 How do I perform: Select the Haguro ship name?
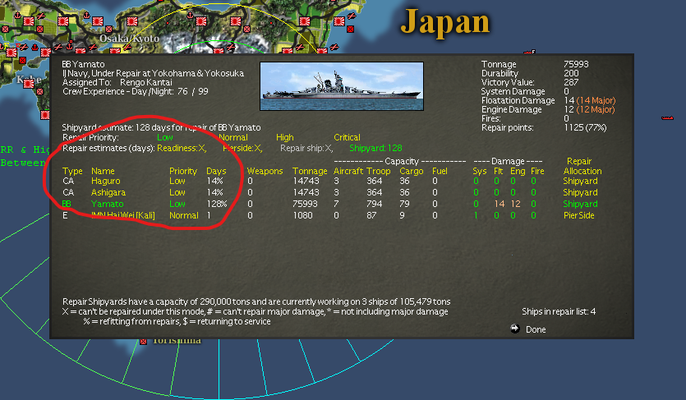pyautogui.click(x=105, y=181)
